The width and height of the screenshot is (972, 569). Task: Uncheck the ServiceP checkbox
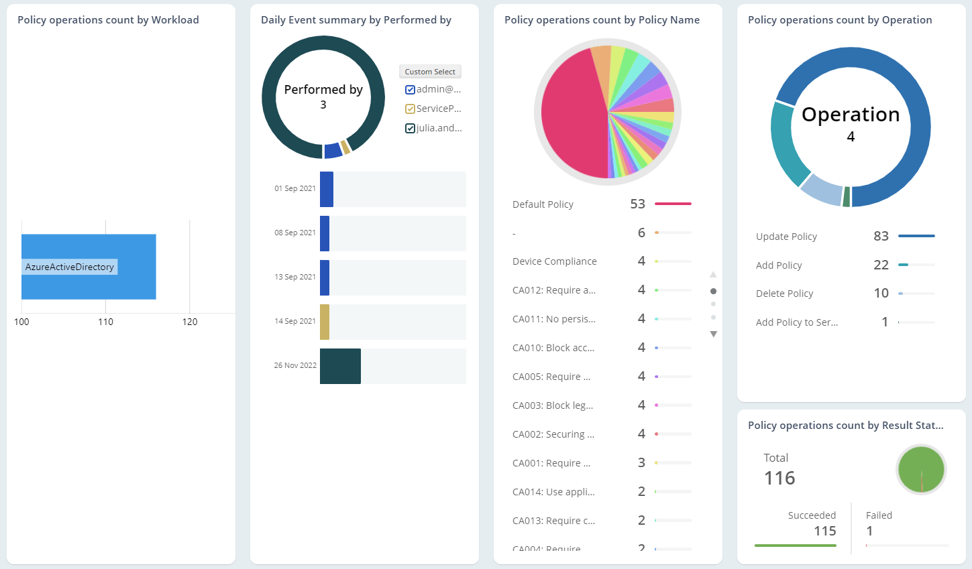click(x=410, y=109)
